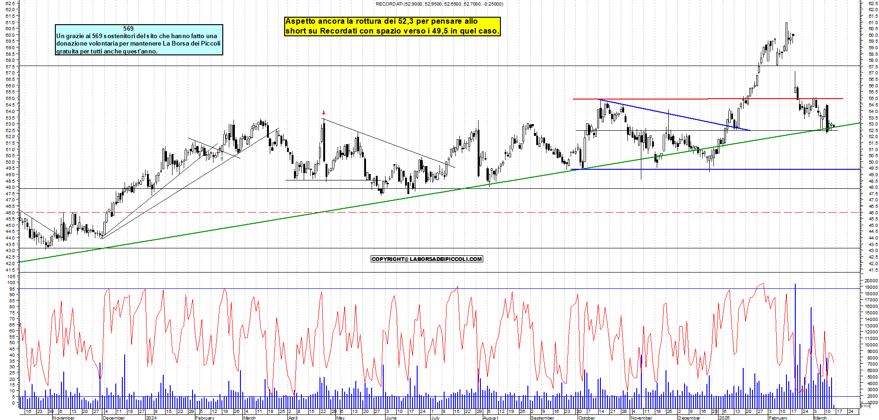Click the 20000 value on volume axis
Viewport: 879px width, 420px height.
coord(871,281)
